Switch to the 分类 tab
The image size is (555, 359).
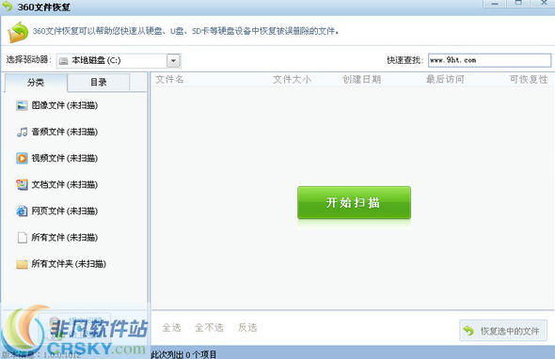click(36, 83)
